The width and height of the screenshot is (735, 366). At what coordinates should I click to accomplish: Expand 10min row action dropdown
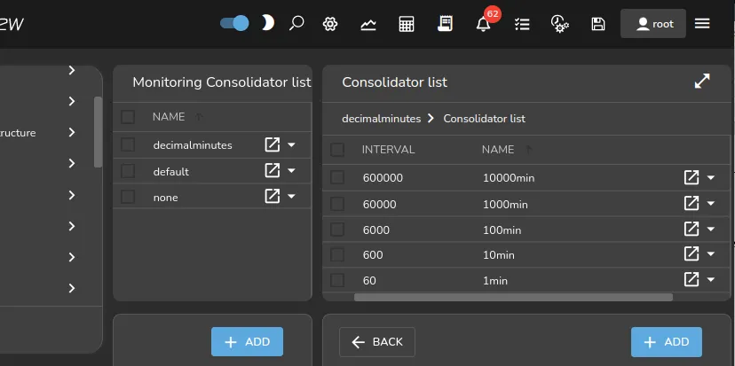(x=711, y=254)
